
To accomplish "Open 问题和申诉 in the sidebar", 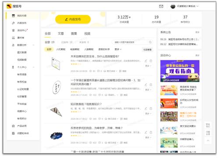I will (x=23, y=133).
